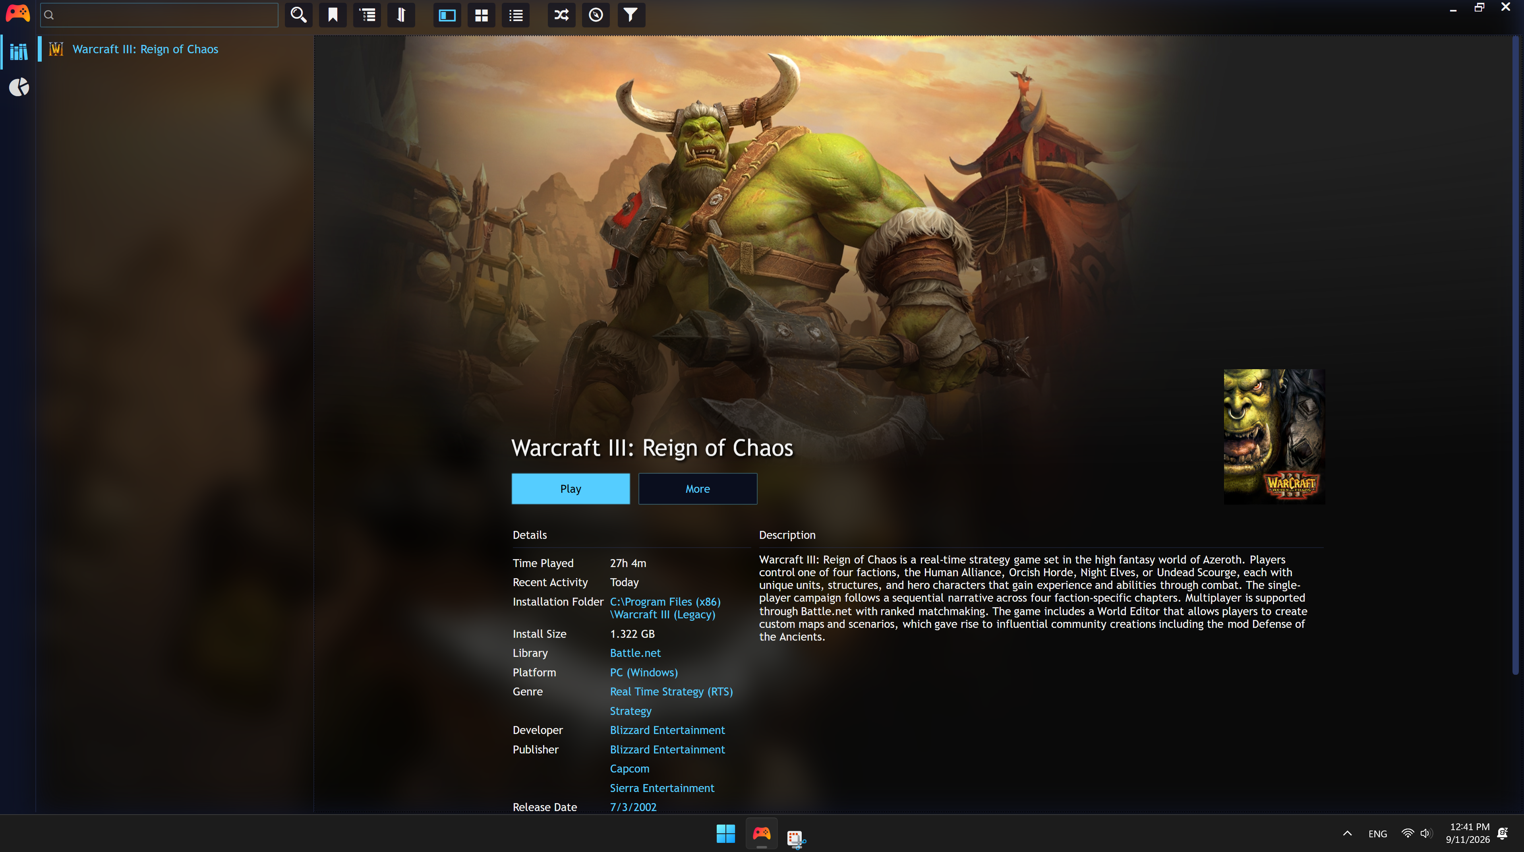The image size is (1524, 852).
Task: Click the Real Time Strategy (RTS) genre
Action: (x=671, y=692)
